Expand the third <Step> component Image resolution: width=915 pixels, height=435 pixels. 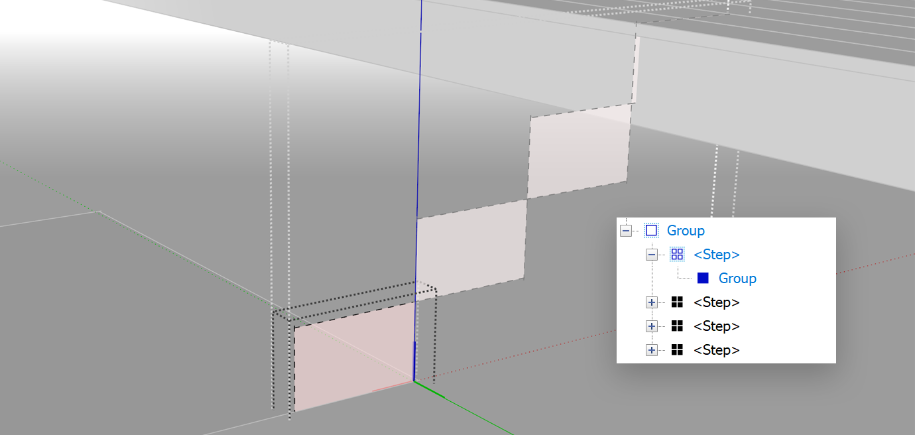coord(651,326)
